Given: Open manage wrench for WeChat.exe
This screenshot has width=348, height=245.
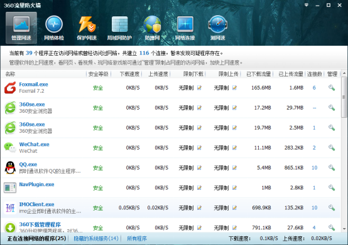Looking at the screenshot, I should tap(332, 148).
